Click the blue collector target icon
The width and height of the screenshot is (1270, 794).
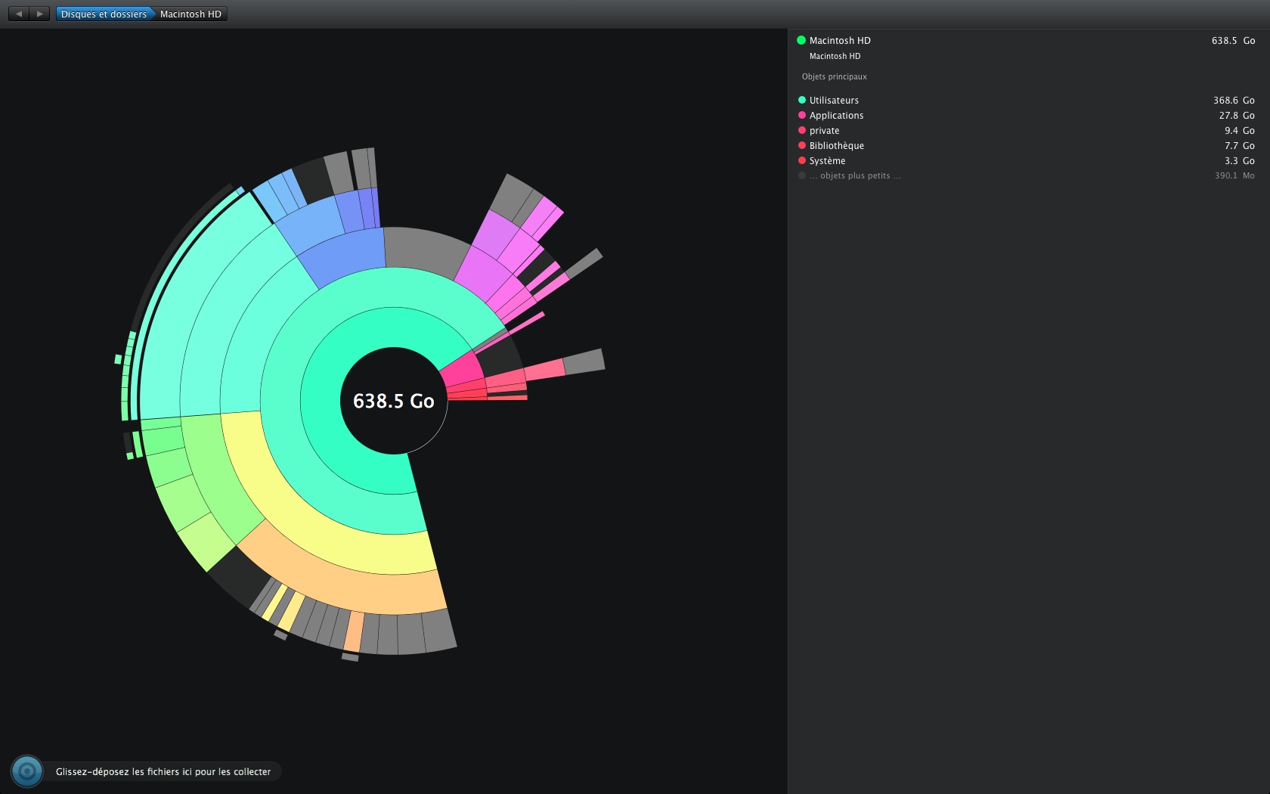(27, 771)
